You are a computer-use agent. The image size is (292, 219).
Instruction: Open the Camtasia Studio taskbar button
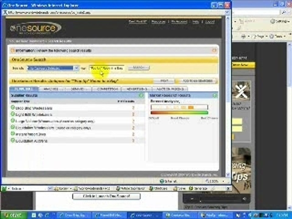tap(179, 215)
